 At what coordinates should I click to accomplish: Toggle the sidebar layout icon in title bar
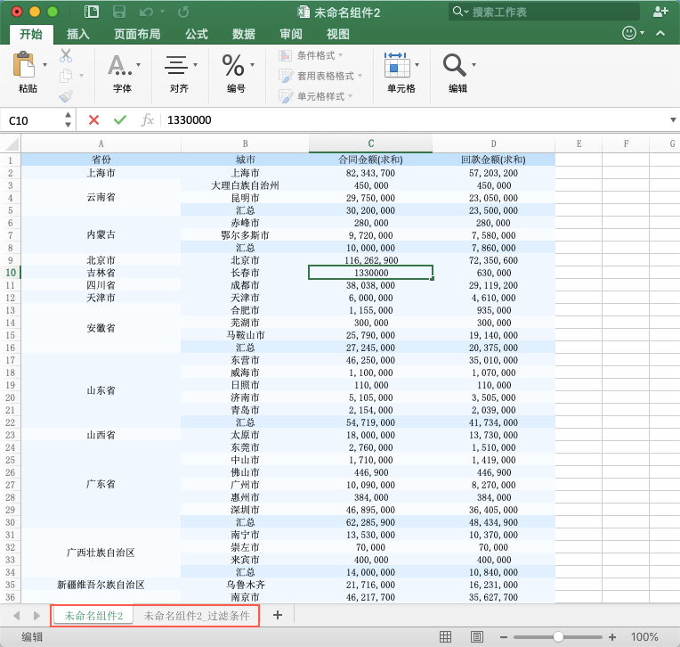tap(92, 12)
